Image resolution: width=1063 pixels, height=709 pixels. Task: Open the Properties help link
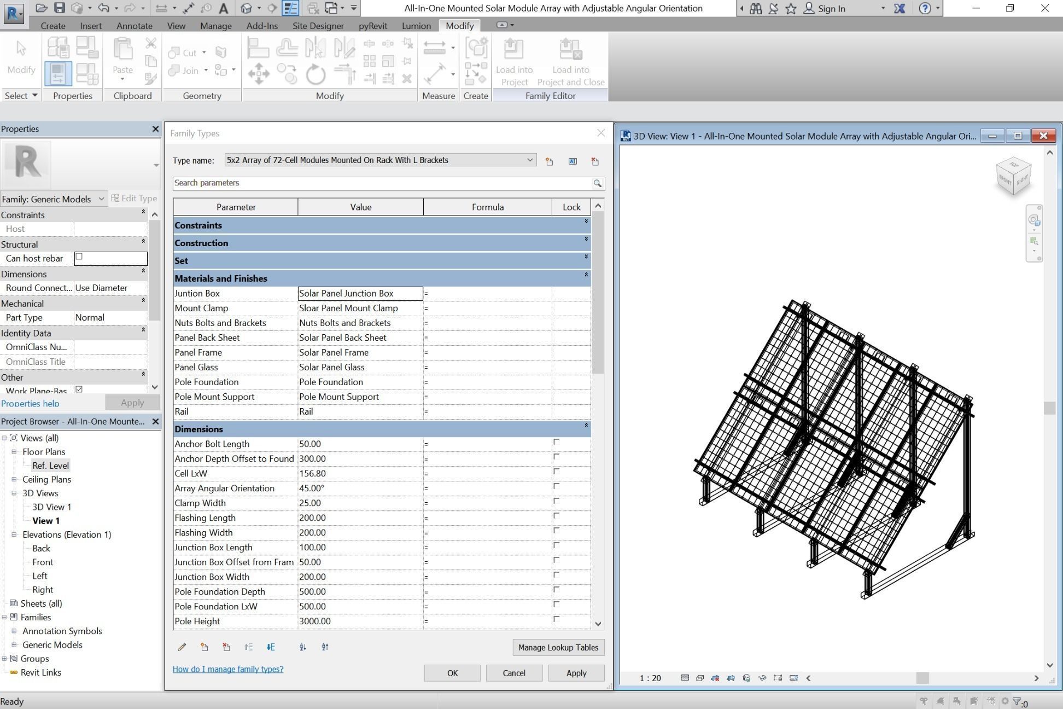pyautogui.click(x=30, y=403)
